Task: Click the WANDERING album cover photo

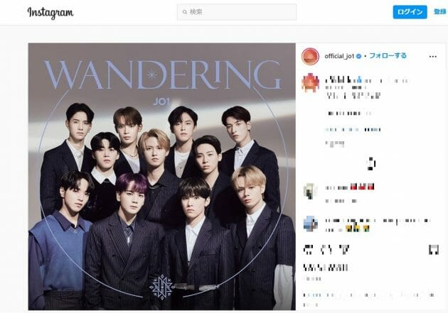Action: click(x=161, y=177)
